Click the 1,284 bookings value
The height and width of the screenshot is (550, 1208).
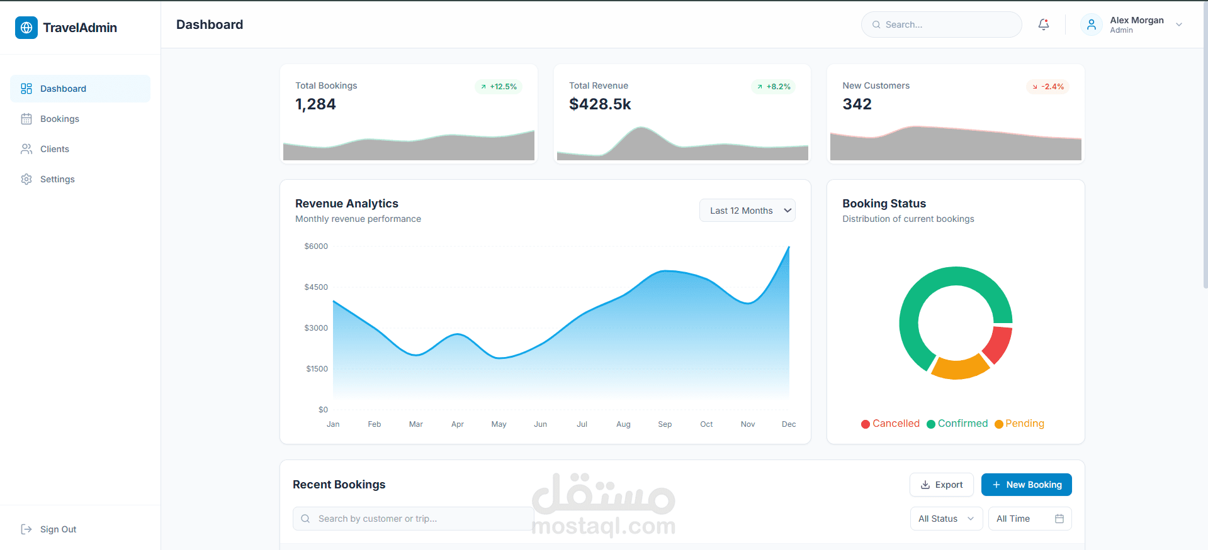point(315,104)
